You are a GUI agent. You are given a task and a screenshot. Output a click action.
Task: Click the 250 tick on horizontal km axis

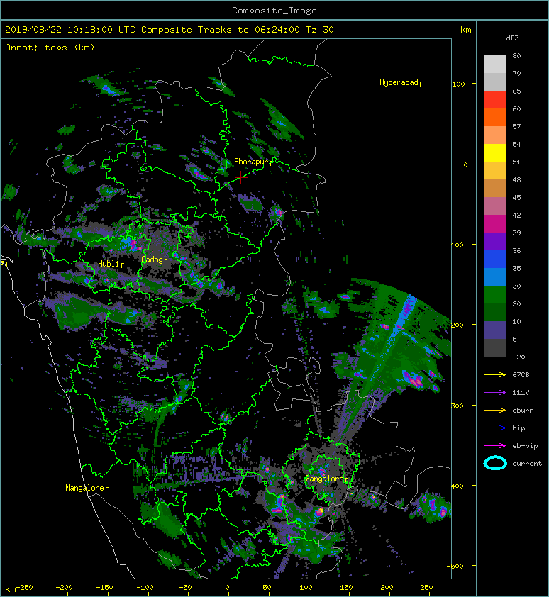[426, 588]
